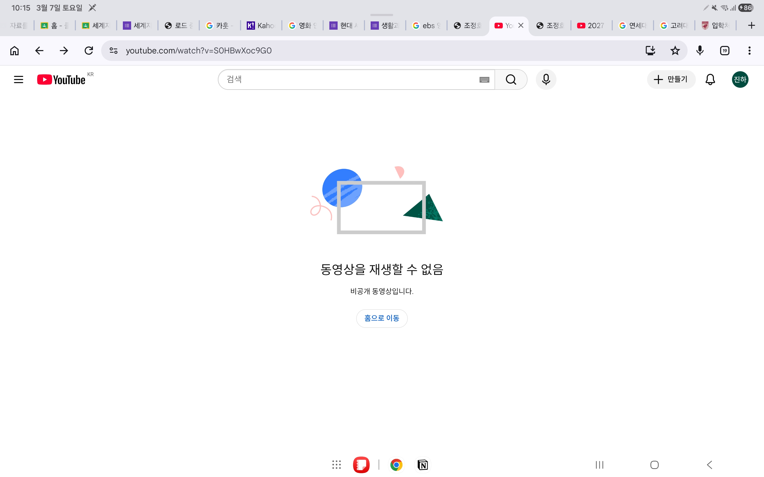The image size is (764, 477).
Task: Open the site settings icon in address bar
Action: coord(114,51)
